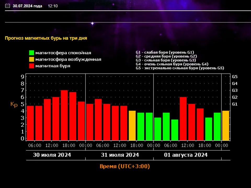251x188 pixels.
Task: Click red legend swatch for магнитная буря
Action: point(32,66)
